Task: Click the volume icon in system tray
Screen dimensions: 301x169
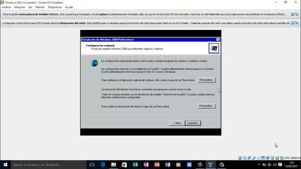Action: pyautogui.click(x=275, y=165)
